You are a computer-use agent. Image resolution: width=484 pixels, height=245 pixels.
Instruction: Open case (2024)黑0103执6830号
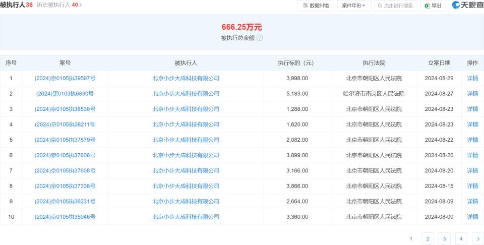coord(65,94)
